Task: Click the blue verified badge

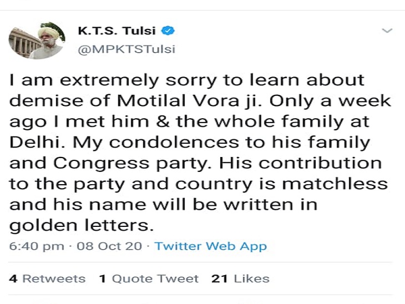Action: click(x=168, y=31)
